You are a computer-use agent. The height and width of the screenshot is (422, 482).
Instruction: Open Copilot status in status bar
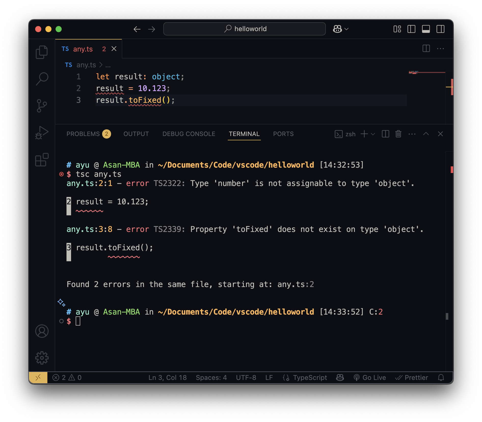point(340,378)
